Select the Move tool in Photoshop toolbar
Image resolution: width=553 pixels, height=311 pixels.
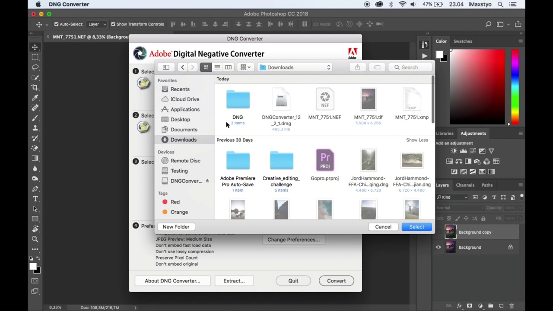coord(35,47)
